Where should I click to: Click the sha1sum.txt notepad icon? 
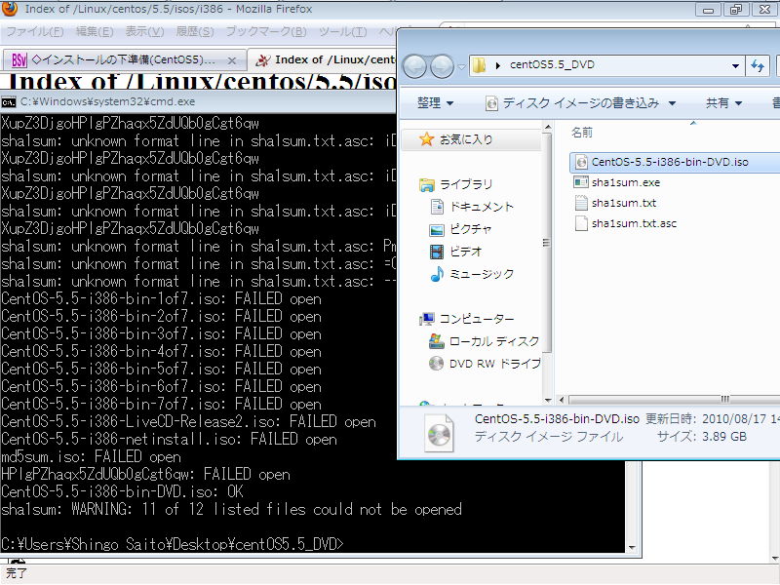coord(581,203)
